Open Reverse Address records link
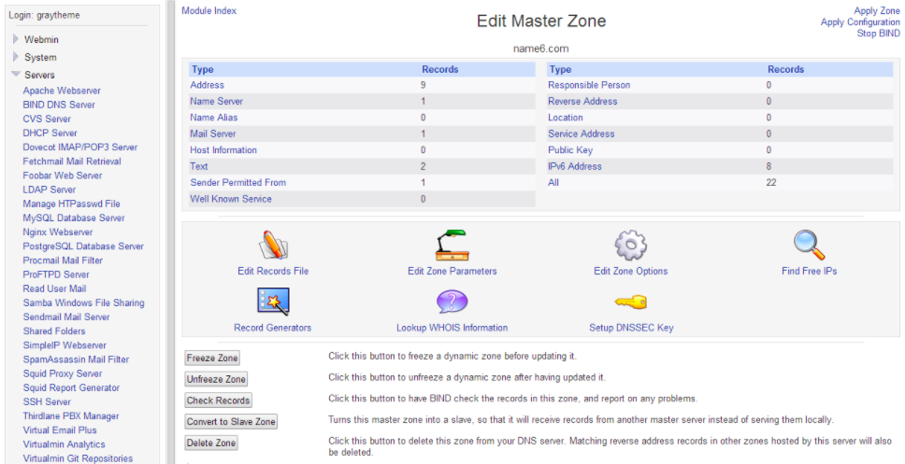 (582, 101)
